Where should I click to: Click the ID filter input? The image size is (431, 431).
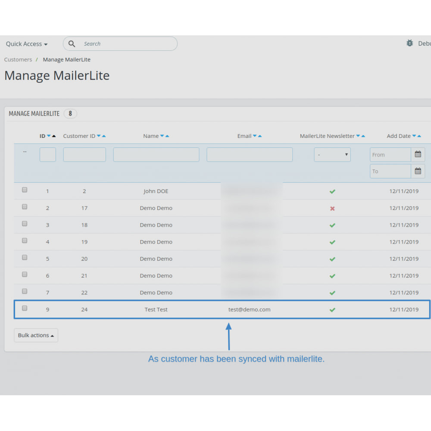pos(48,154)
